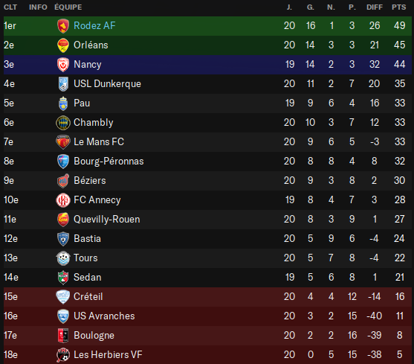Click the FC Annecy round logo
The height and width of the screenshot is (364, 414).
point(63,200)
